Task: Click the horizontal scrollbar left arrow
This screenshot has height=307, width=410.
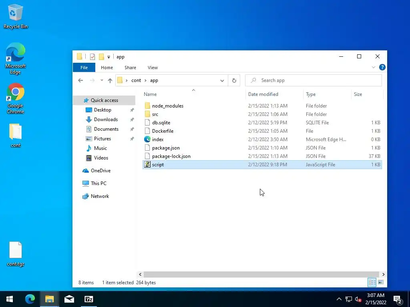Action: [140, 274]
